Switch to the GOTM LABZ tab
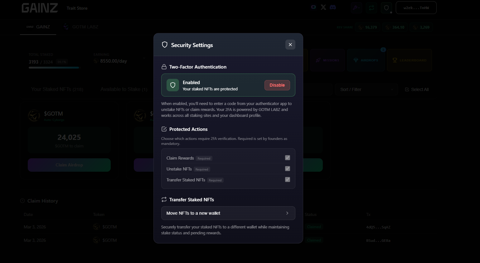The image size is (480, 263). (81, 27)
